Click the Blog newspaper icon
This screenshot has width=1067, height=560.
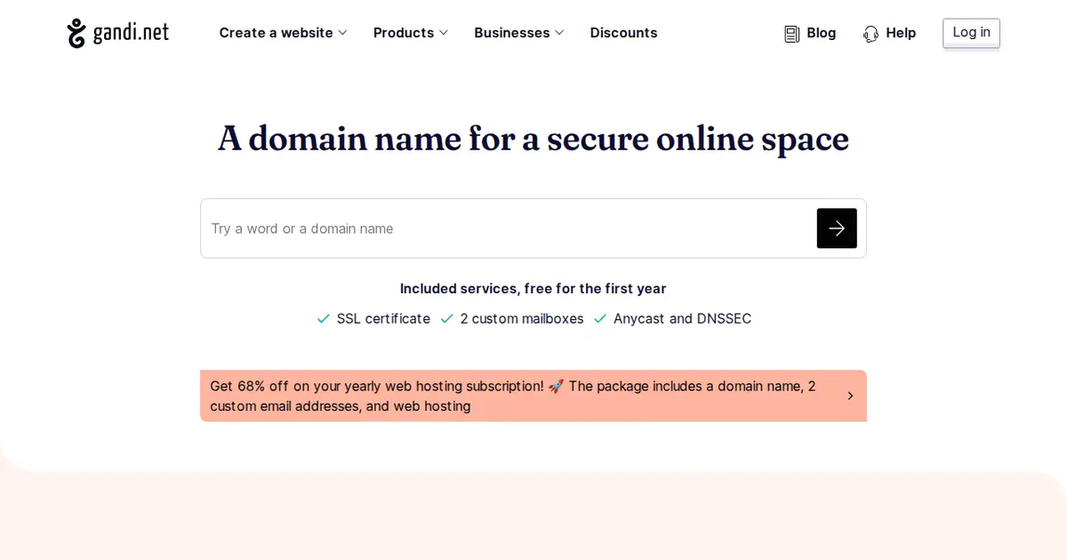point(791,34)
